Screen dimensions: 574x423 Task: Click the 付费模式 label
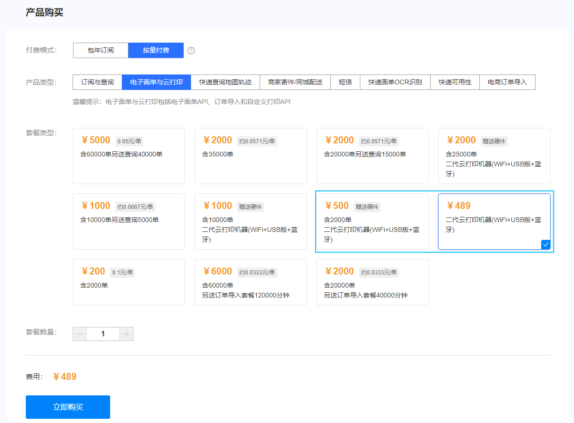[x=41, y=50]
